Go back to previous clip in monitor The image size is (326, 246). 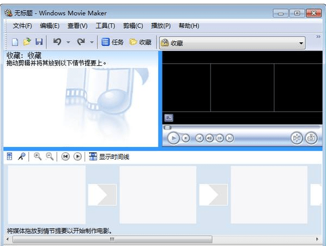tap(200, 138)
